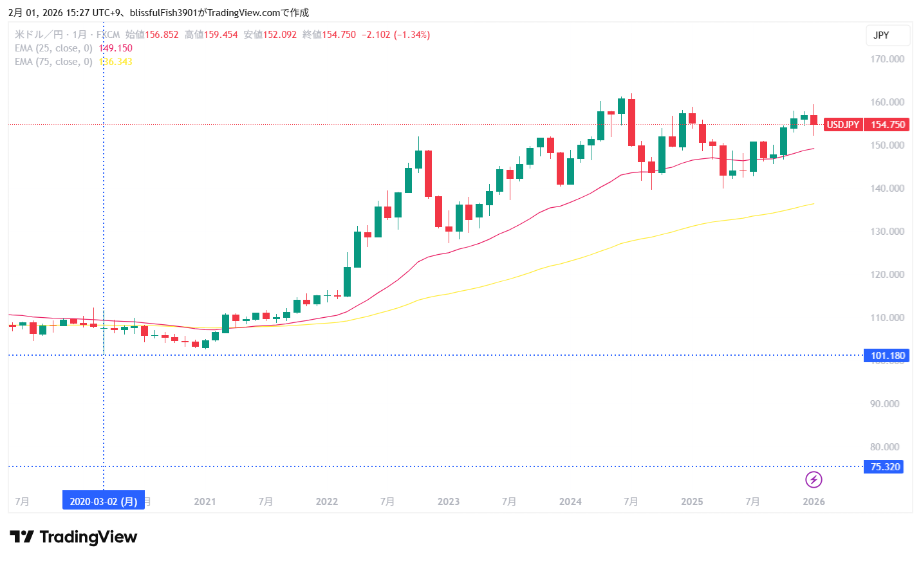Click the purple lightning bolt icon
Viewport: 921px width, 561px height.
click(814, 479)
